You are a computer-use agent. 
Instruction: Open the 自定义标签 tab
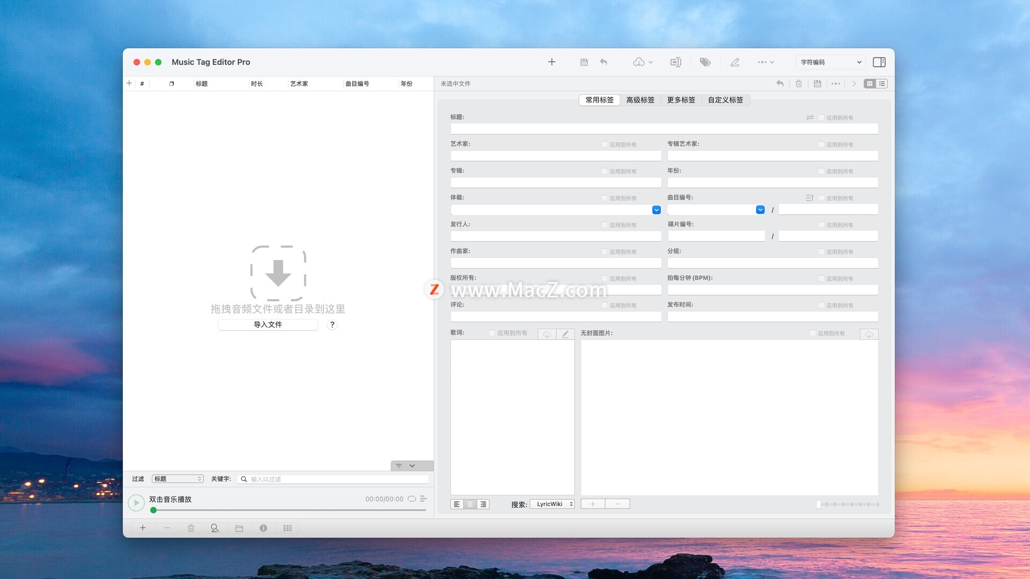tap(725, 100)
